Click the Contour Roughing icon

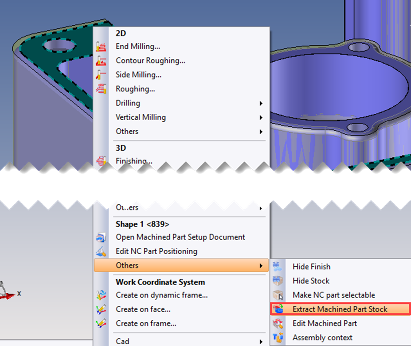[x=101, y=61]
